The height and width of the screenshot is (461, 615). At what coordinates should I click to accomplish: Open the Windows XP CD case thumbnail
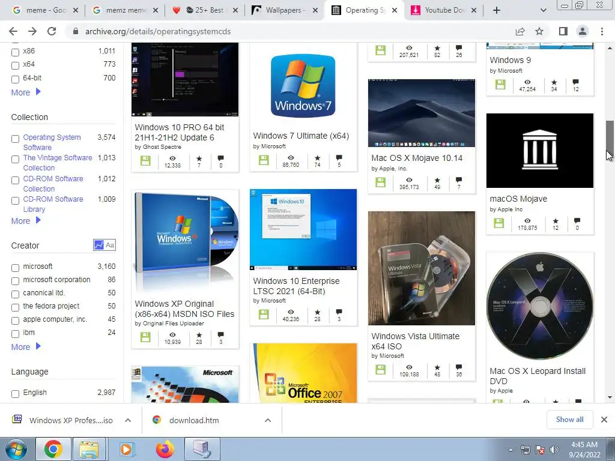(185, 241)
